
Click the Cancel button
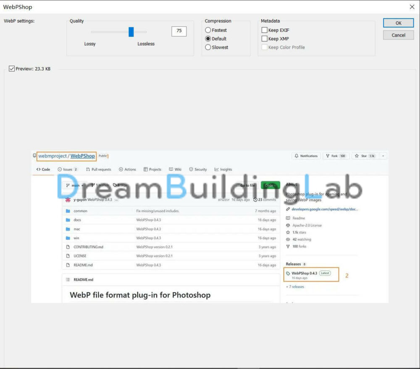coord(398,35)
